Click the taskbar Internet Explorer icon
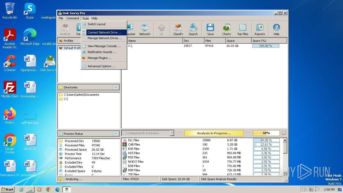 pos(21,190)
